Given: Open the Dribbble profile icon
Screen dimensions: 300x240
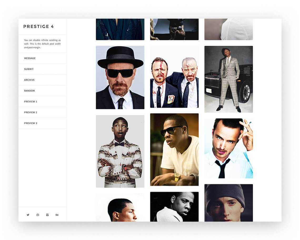Looking at the screenshot, I should pos(38,215).
